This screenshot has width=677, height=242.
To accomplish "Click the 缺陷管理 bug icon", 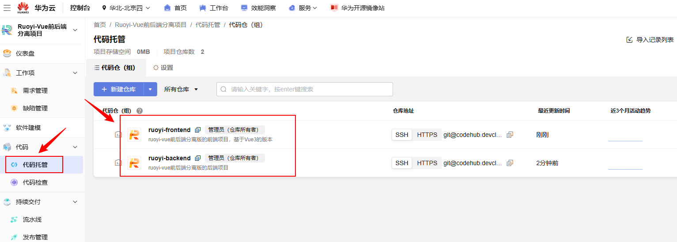I will [x=14, y=108].
